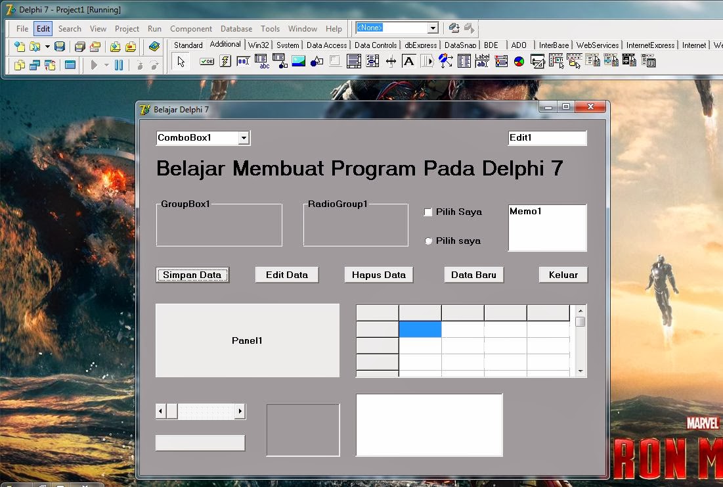This screenshot has height=487, width=723.
Task: Select the LabeledEdit component icon
Action: [x=481, y=60]
